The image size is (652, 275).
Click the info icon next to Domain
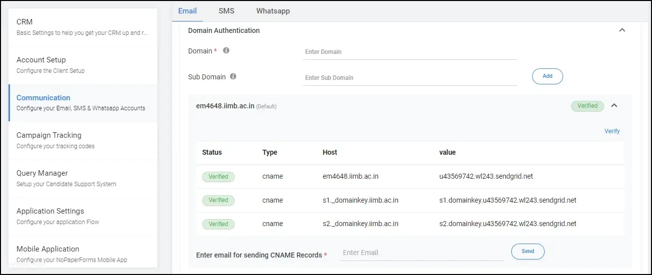[x=226, y=51]
